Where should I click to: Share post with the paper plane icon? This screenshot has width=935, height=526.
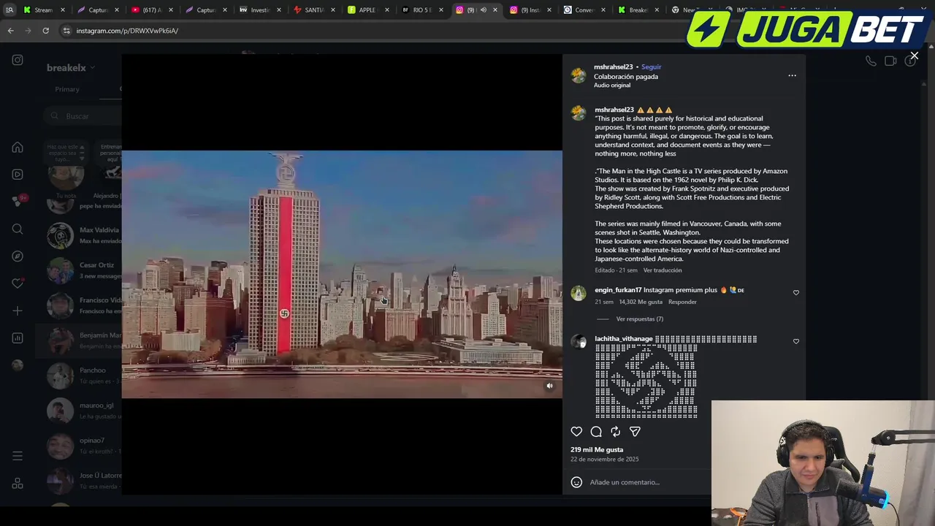pos(635,432)
